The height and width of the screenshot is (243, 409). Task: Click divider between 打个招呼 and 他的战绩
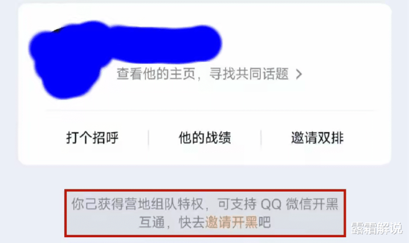pyautogui.click(x=149, y=138)
